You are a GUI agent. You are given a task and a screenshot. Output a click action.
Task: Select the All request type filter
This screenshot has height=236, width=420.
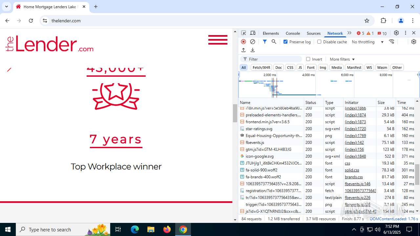(x=243, y=68)
